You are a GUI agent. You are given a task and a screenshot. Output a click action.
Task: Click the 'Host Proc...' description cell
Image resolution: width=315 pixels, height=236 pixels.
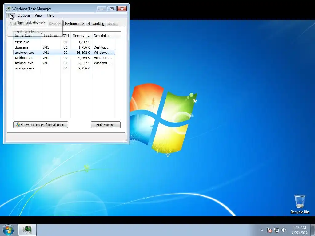pos(103,58)
